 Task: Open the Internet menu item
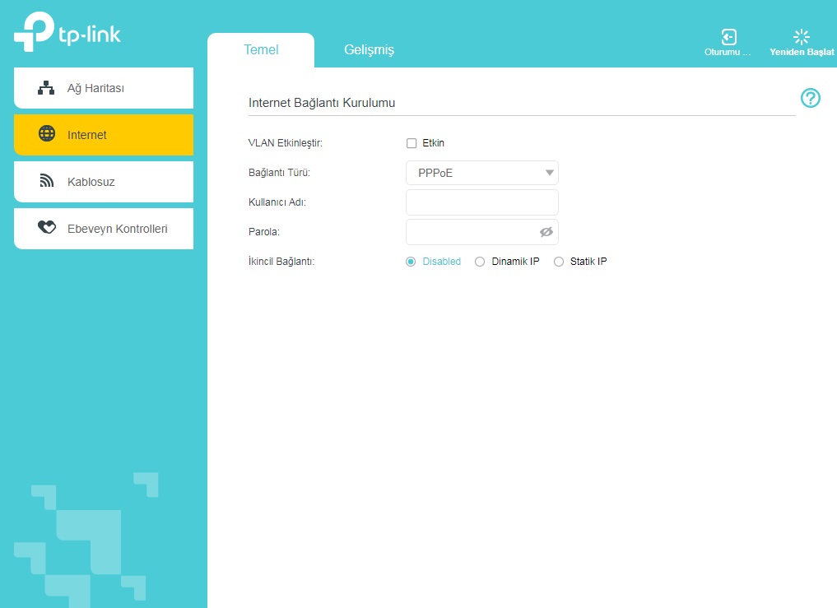tap(104, 135)
